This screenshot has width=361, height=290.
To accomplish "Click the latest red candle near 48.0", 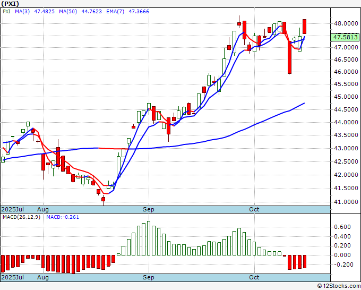I will point(304,27).
